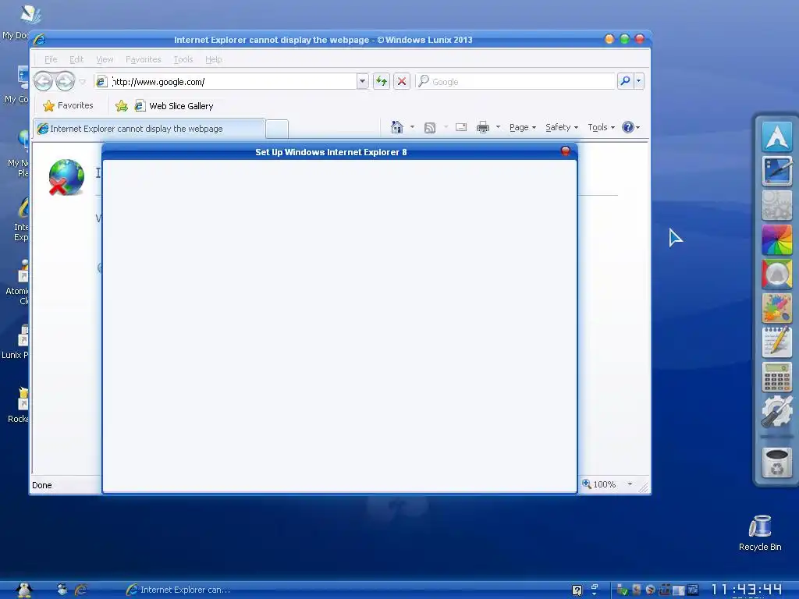Open the paint splatter dock icon
799x599 pixels.
(x=776, y=308)
